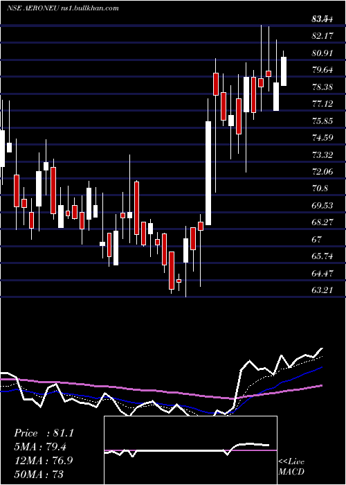The height and width of the screenshot is (485, 346).
Task: Click the 12MA : 76.9 readout
Action: pyautogui.click(x=43, y=460)
